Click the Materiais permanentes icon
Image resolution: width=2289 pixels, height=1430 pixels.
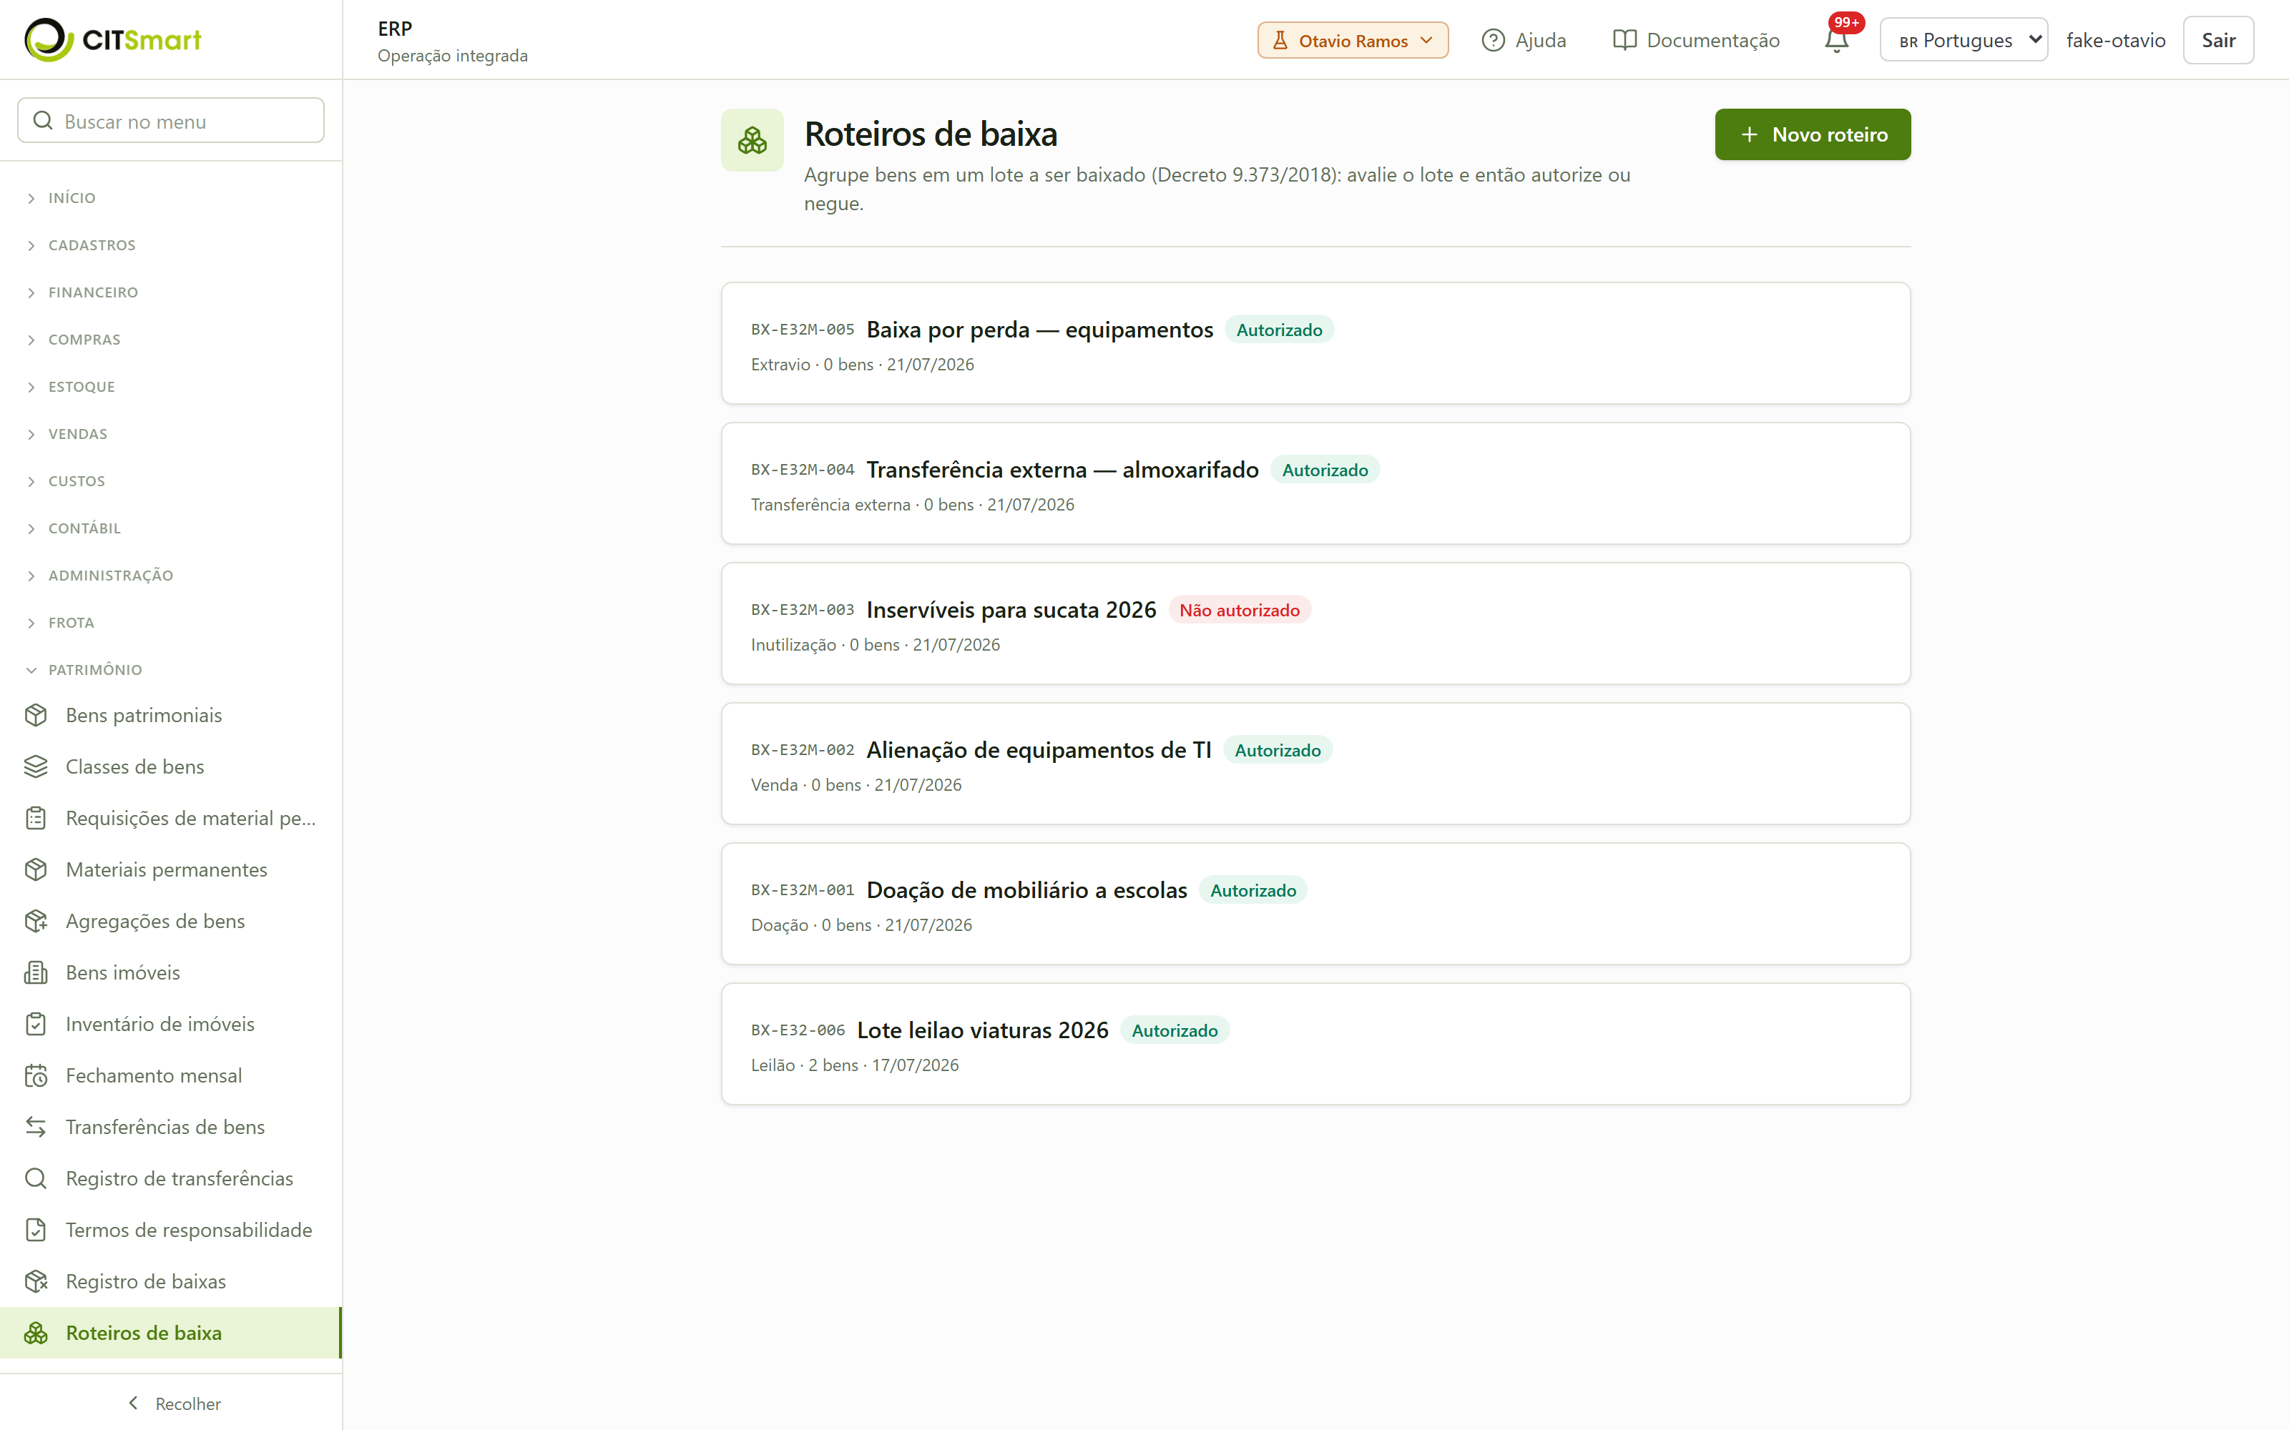36,869
